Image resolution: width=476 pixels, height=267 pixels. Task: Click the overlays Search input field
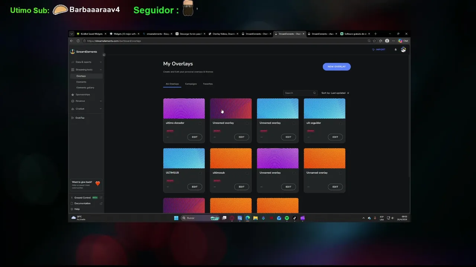coord(300,93)
